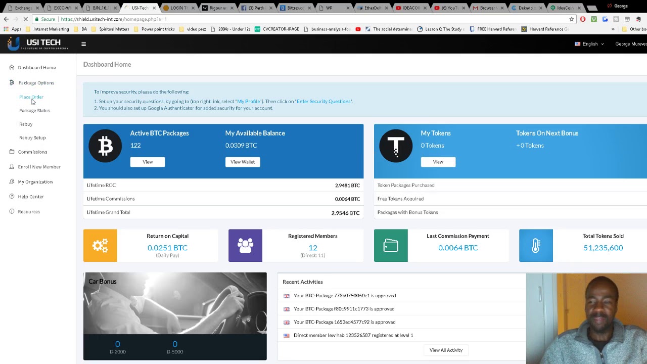This screenshot has width=647, height=364.
Task: Click the USI TECH logo
Action: coord(38,44)
